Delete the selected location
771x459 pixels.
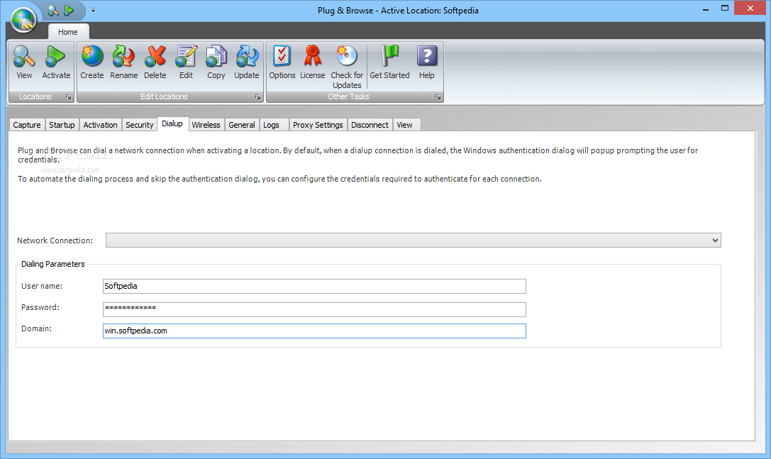coord(155,62)
